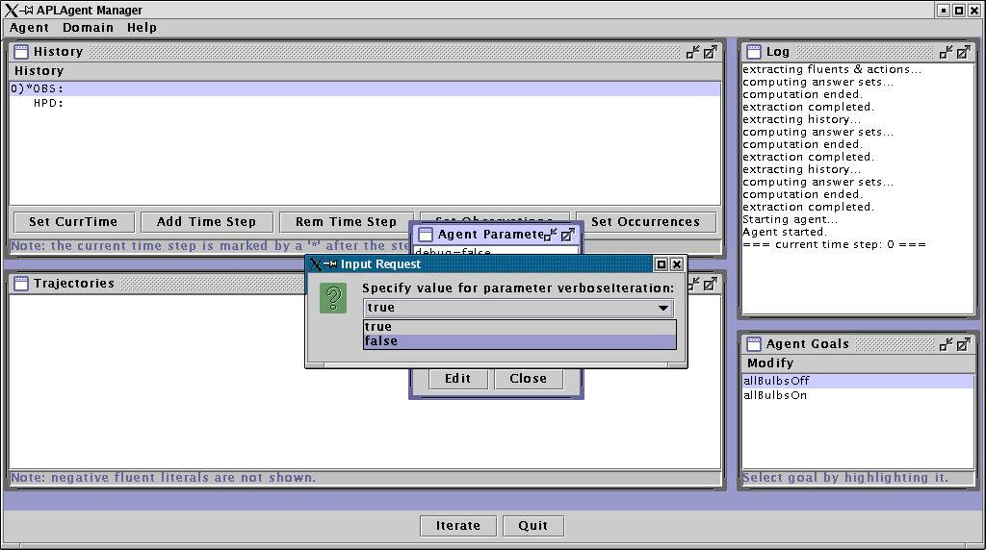Iconify the Log panel
The image size is (986, 550).
947,52
